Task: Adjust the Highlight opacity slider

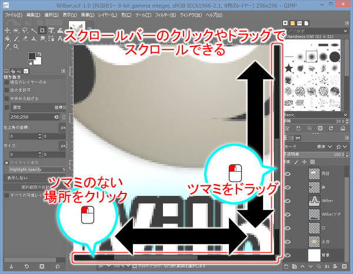Action: pos(38,169)
